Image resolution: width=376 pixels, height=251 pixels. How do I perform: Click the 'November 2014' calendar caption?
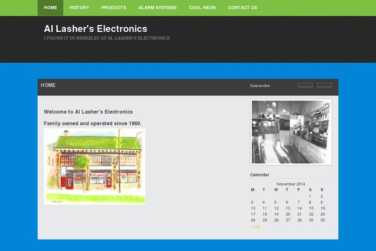(x=291, y=184)
